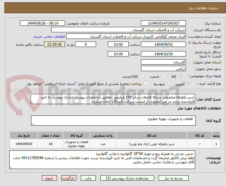Select the کالا radio button
The height and width of the screenshot is (186, 226).
tap(181, 76)
